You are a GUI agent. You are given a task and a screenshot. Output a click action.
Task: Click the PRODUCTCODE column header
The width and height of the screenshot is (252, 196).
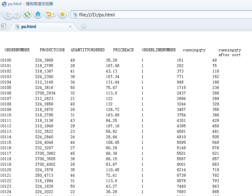pyautogui.click(x=52, y=50)
